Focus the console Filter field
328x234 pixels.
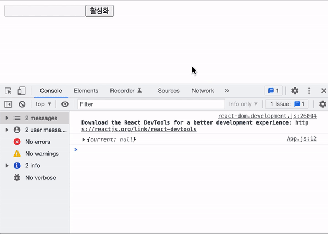151,104
